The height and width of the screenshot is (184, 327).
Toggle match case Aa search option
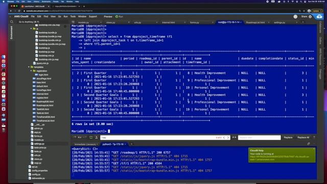pos(80,137)
